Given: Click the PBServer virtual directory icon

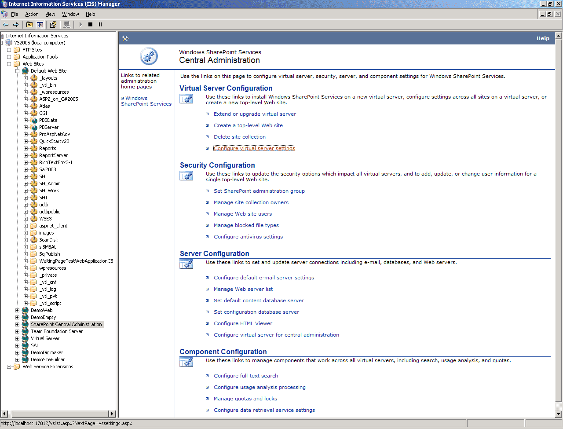Looking at the screenshot, I should pos(34,127).
